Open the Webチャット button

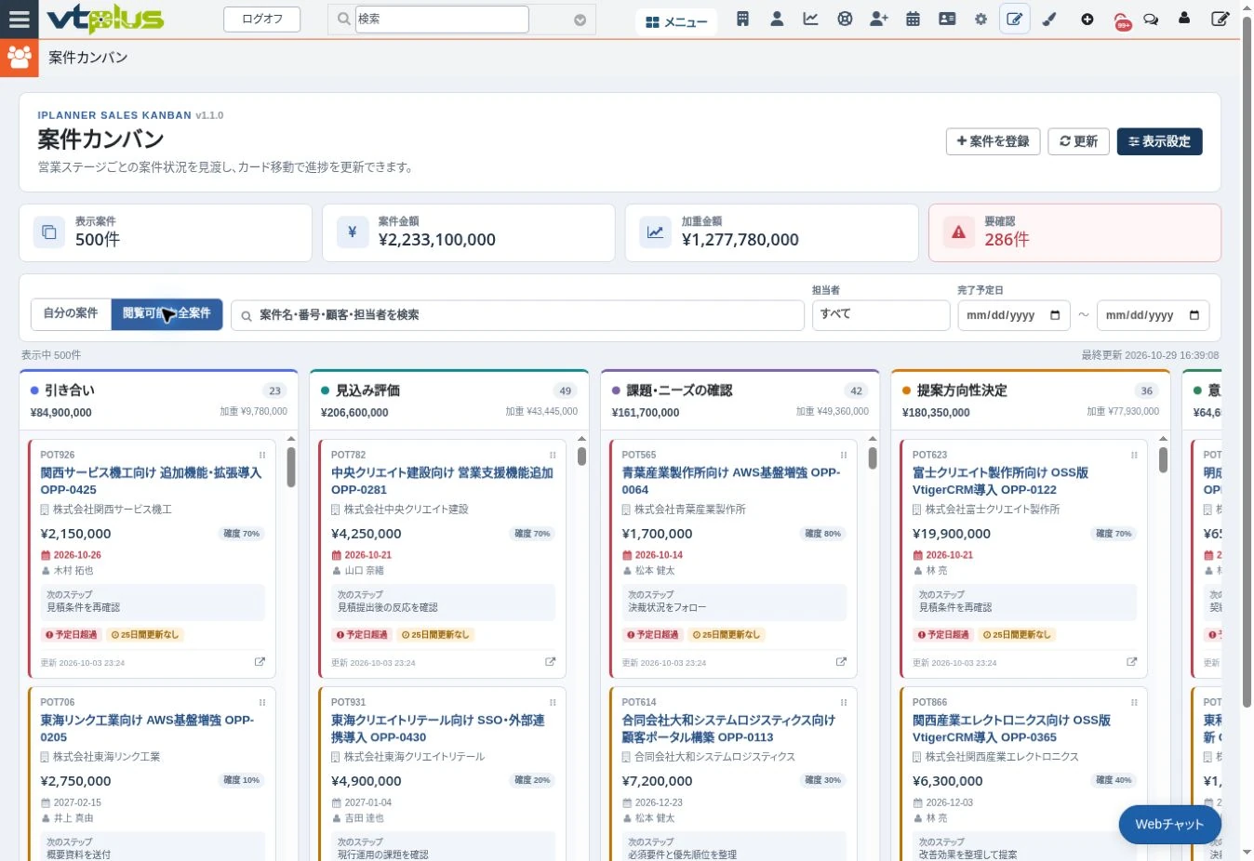[1169, 824]
